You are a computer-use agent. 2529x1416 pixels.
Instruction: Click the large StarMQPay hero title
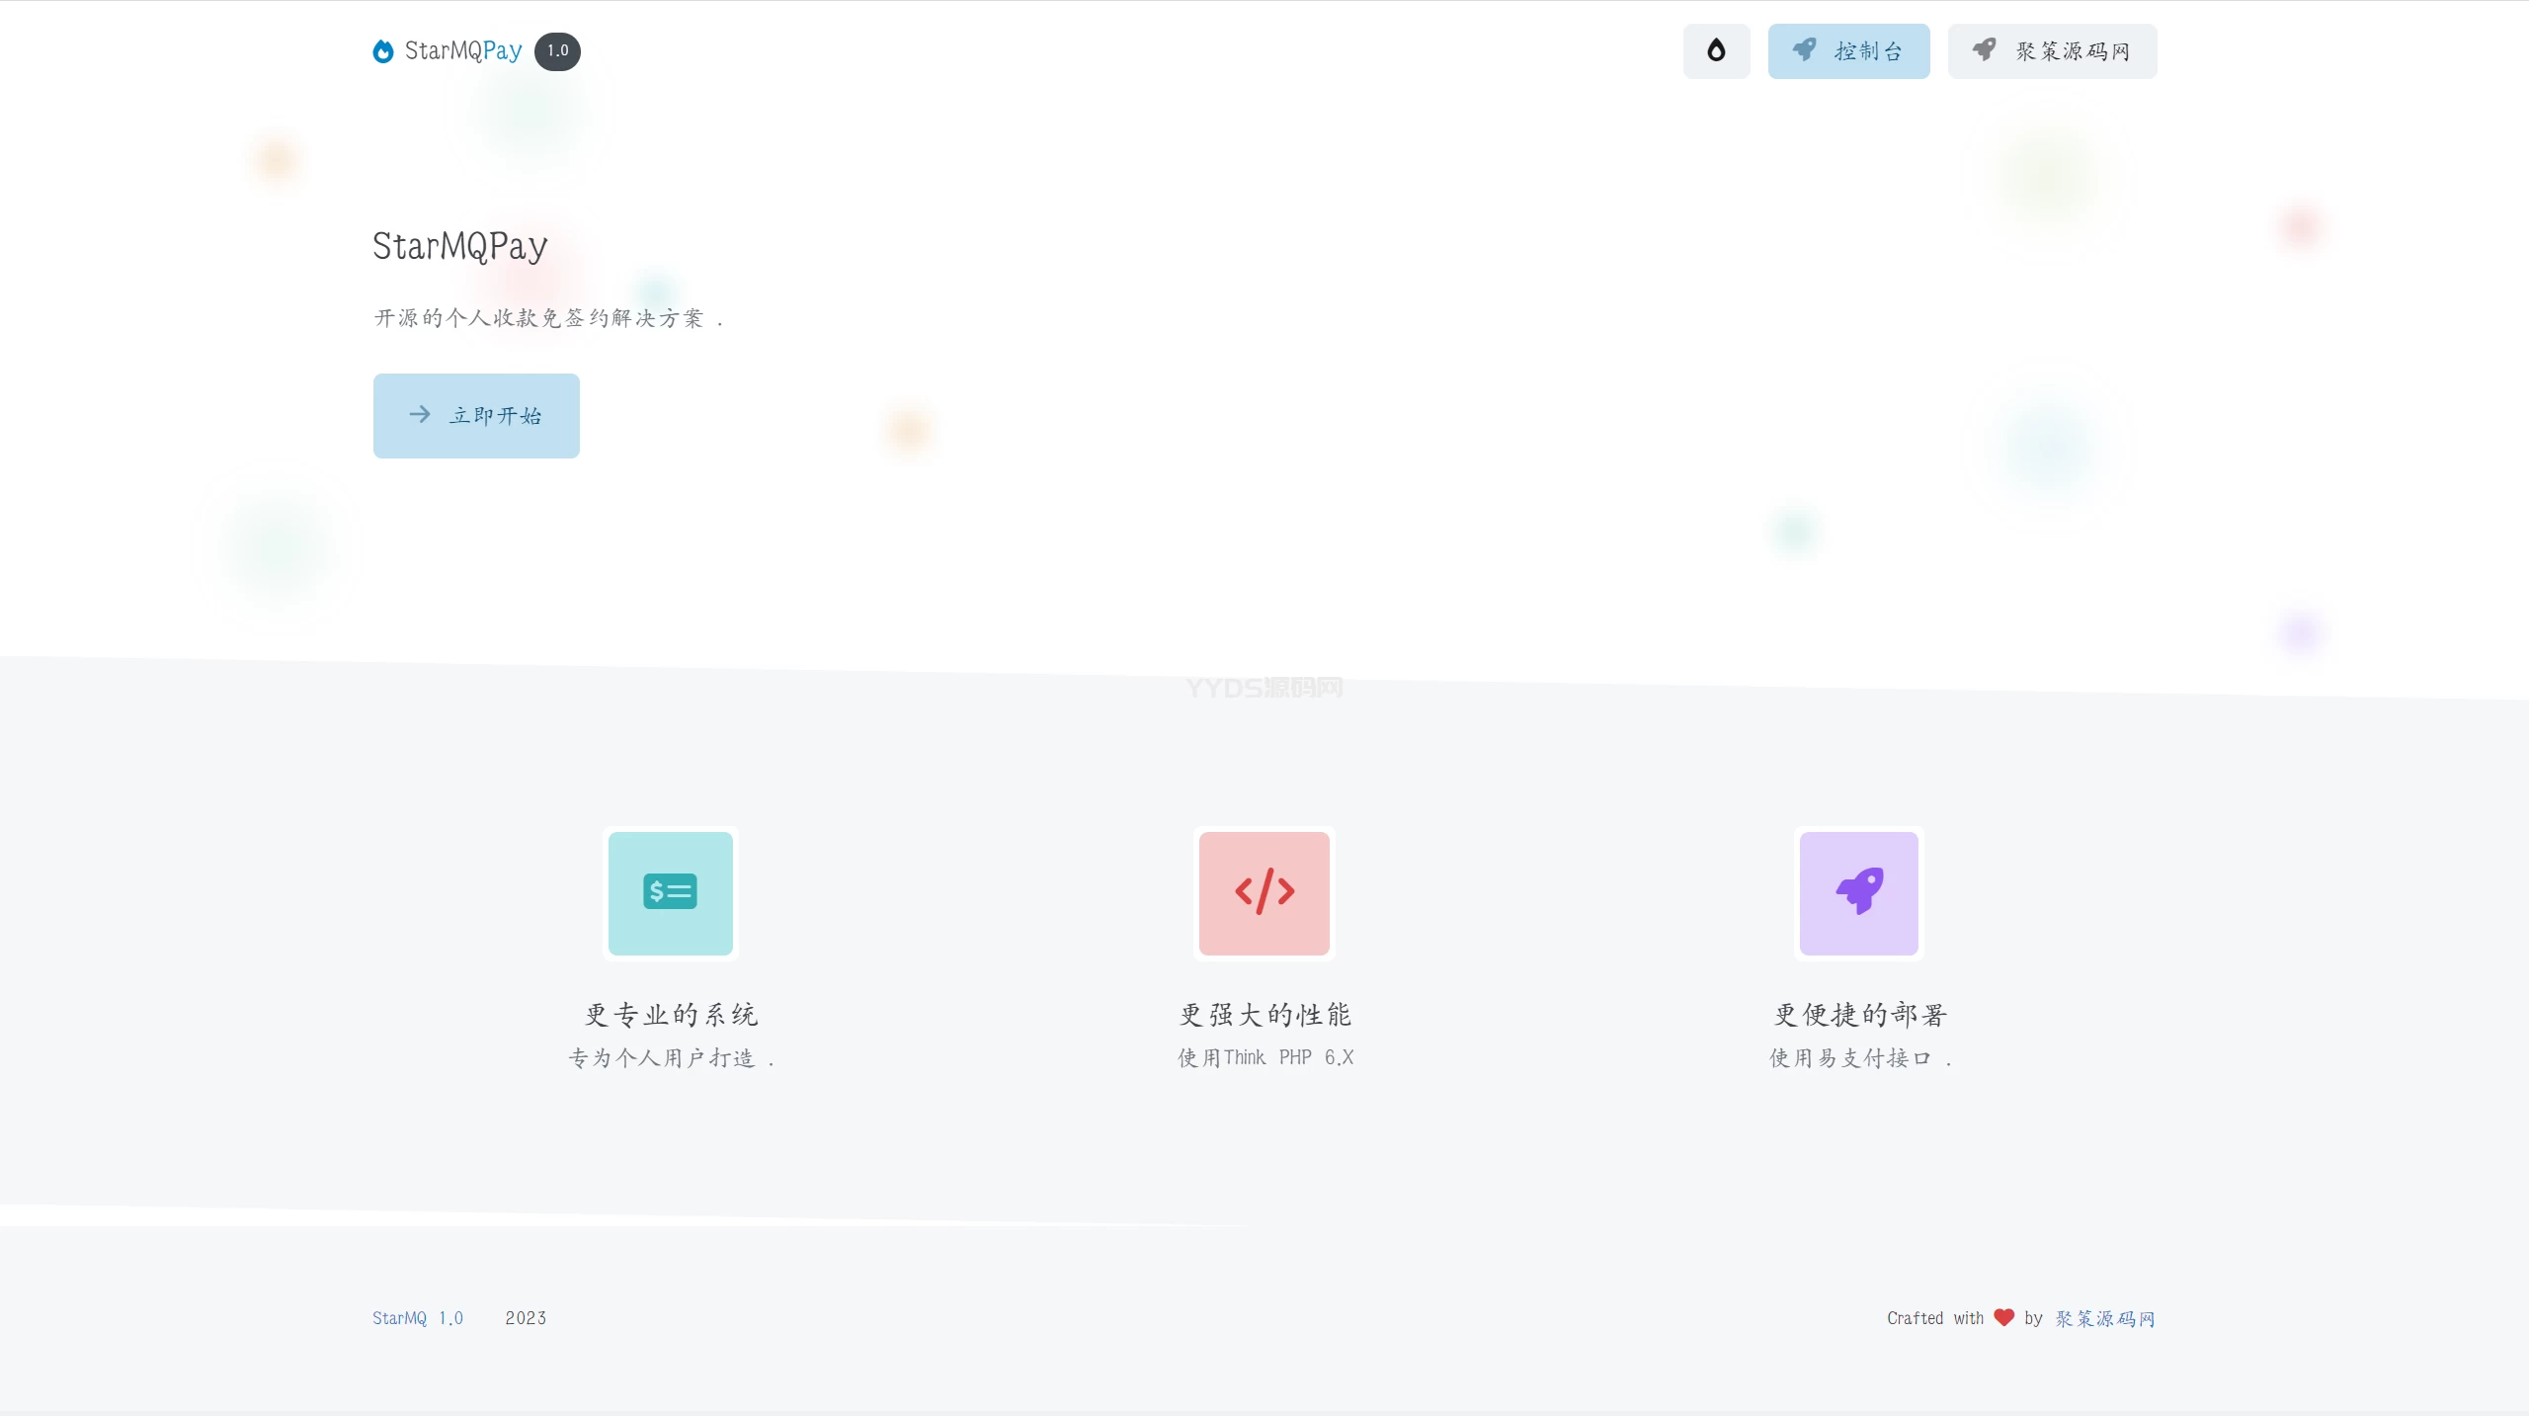[459, 246]
